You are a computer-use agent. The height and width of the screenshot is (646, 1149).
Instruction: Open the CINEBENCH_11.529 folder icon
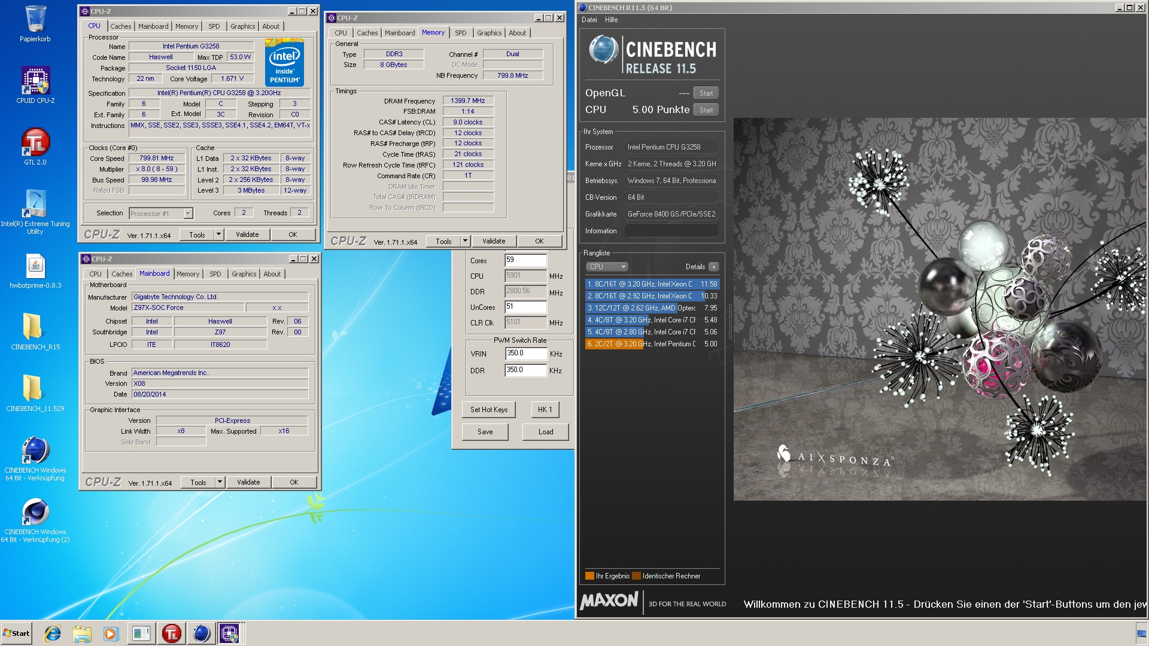click(x=35, y=393)
